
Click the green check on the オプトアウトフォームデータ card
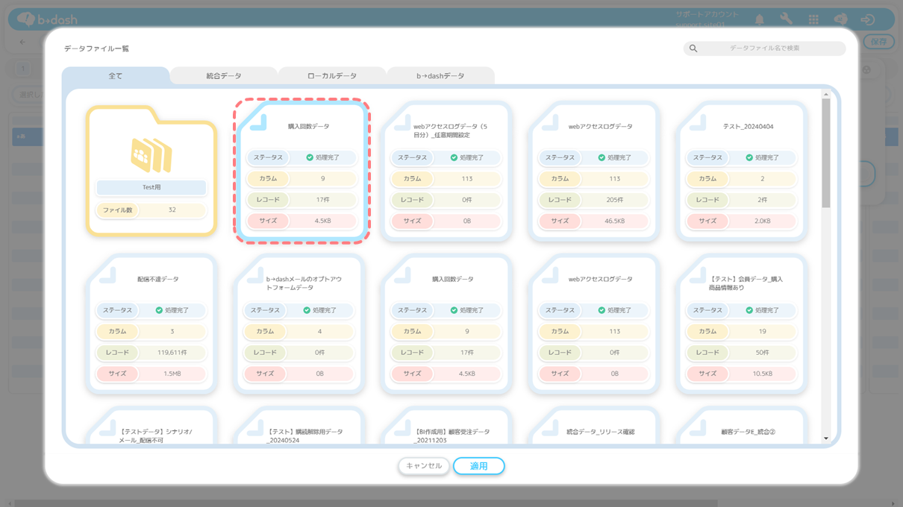[x=307, y=310]
